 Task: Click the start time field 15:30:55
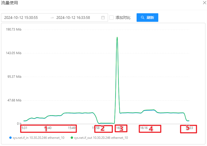(x=21, y=18)
